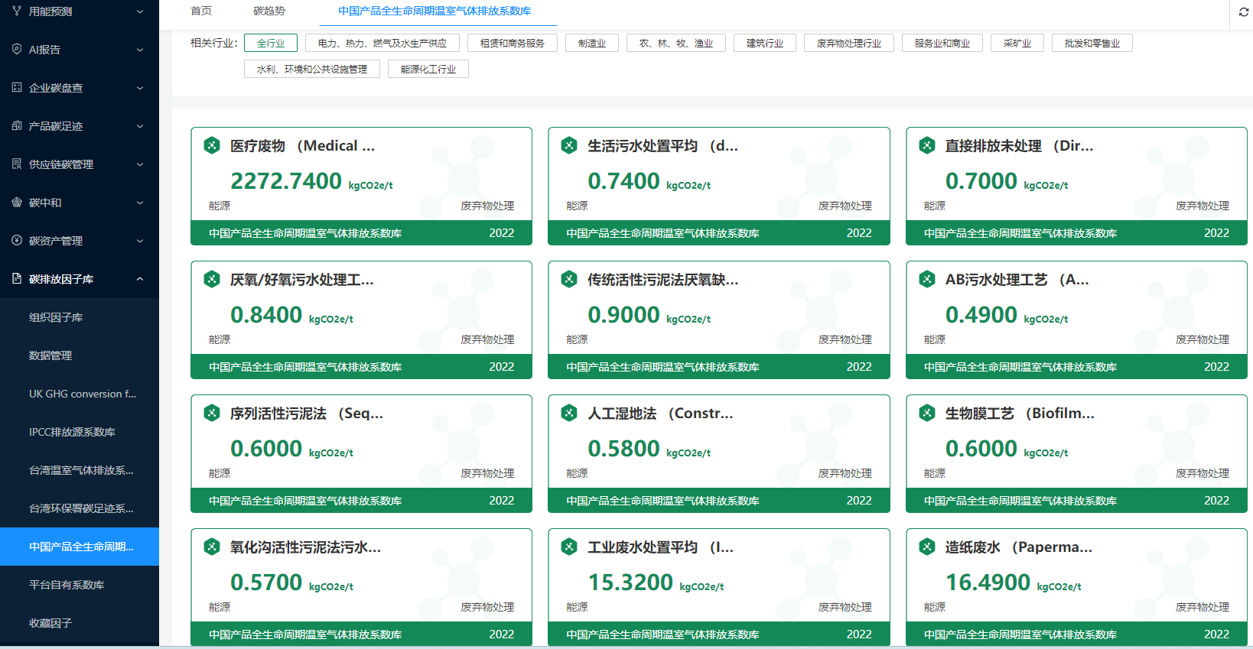Open the 碳趋势 tab
Image resolution: width=1253 pixels, height=649 pixels.
click(x=269, y=11)
